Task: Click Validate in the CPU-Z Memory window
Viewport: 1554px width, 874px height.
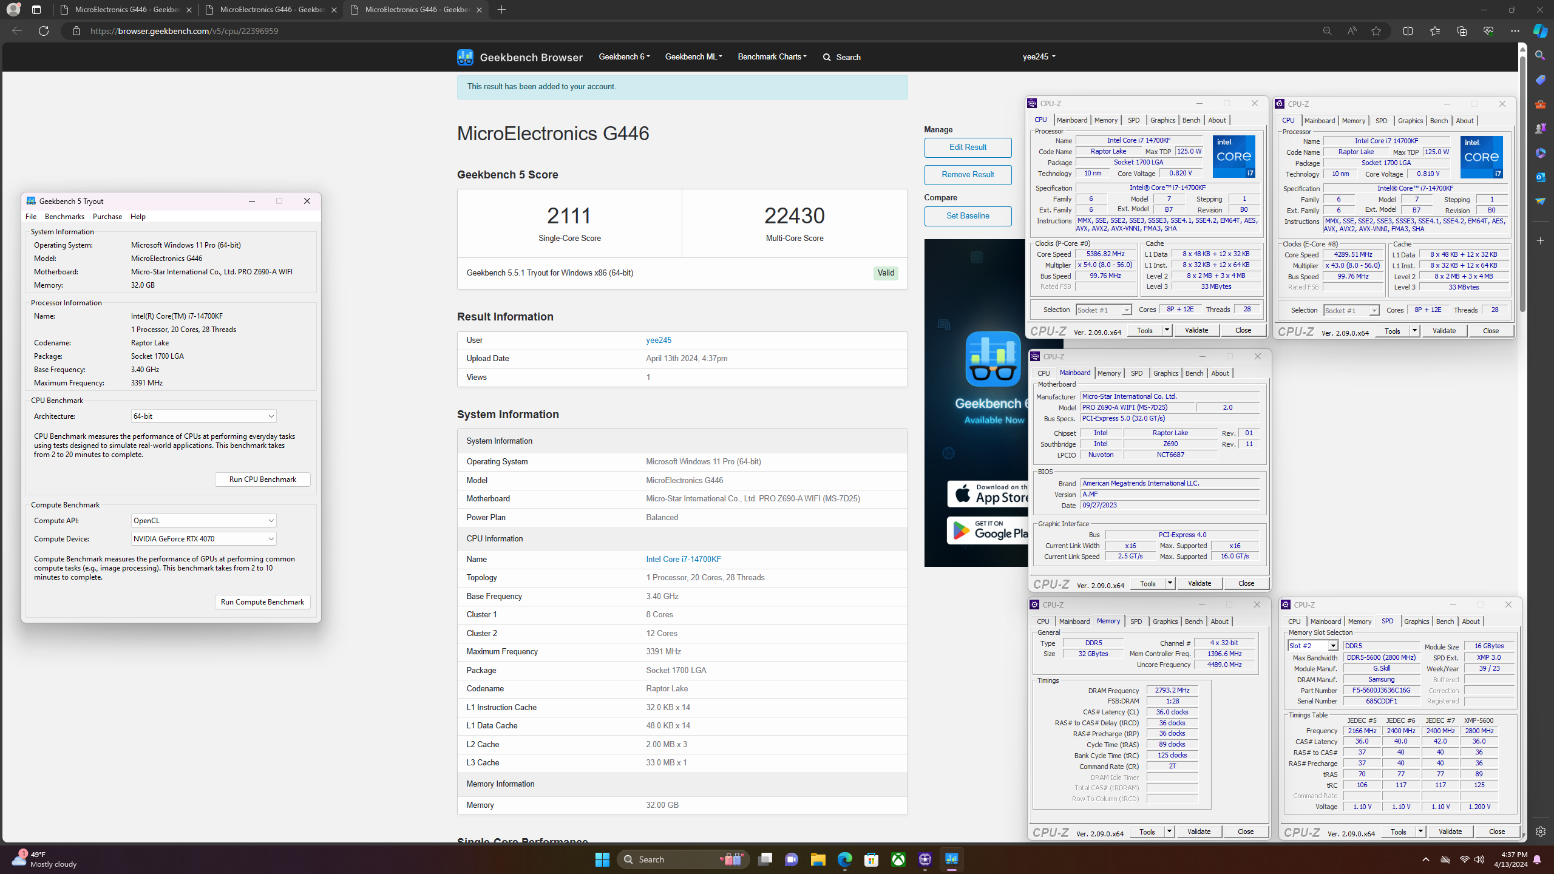Action: 1199,832
